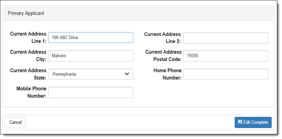The width and height of the screenshot is (282, 139).
Task: Click the Current Address Line 1 label
Action: [x=28, y=38]
